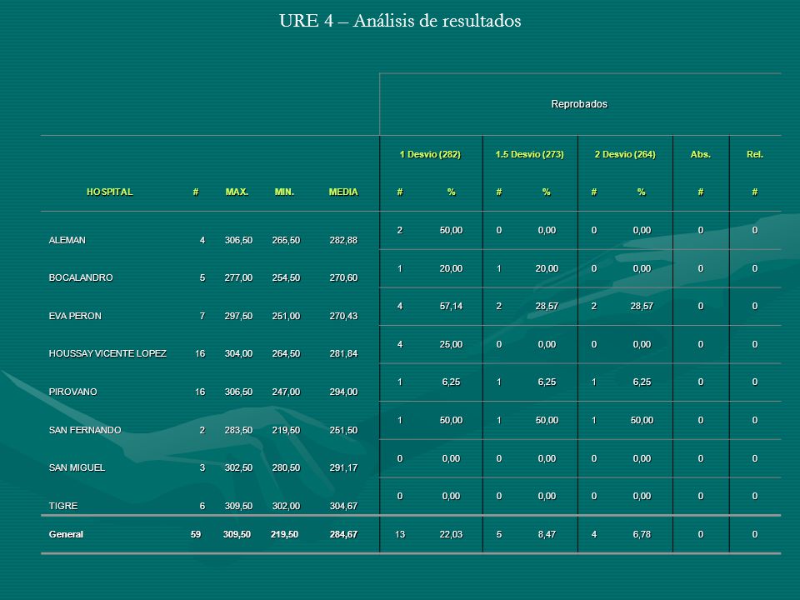
Task: Click General row total count 59
Action: [x=195, y=535]
